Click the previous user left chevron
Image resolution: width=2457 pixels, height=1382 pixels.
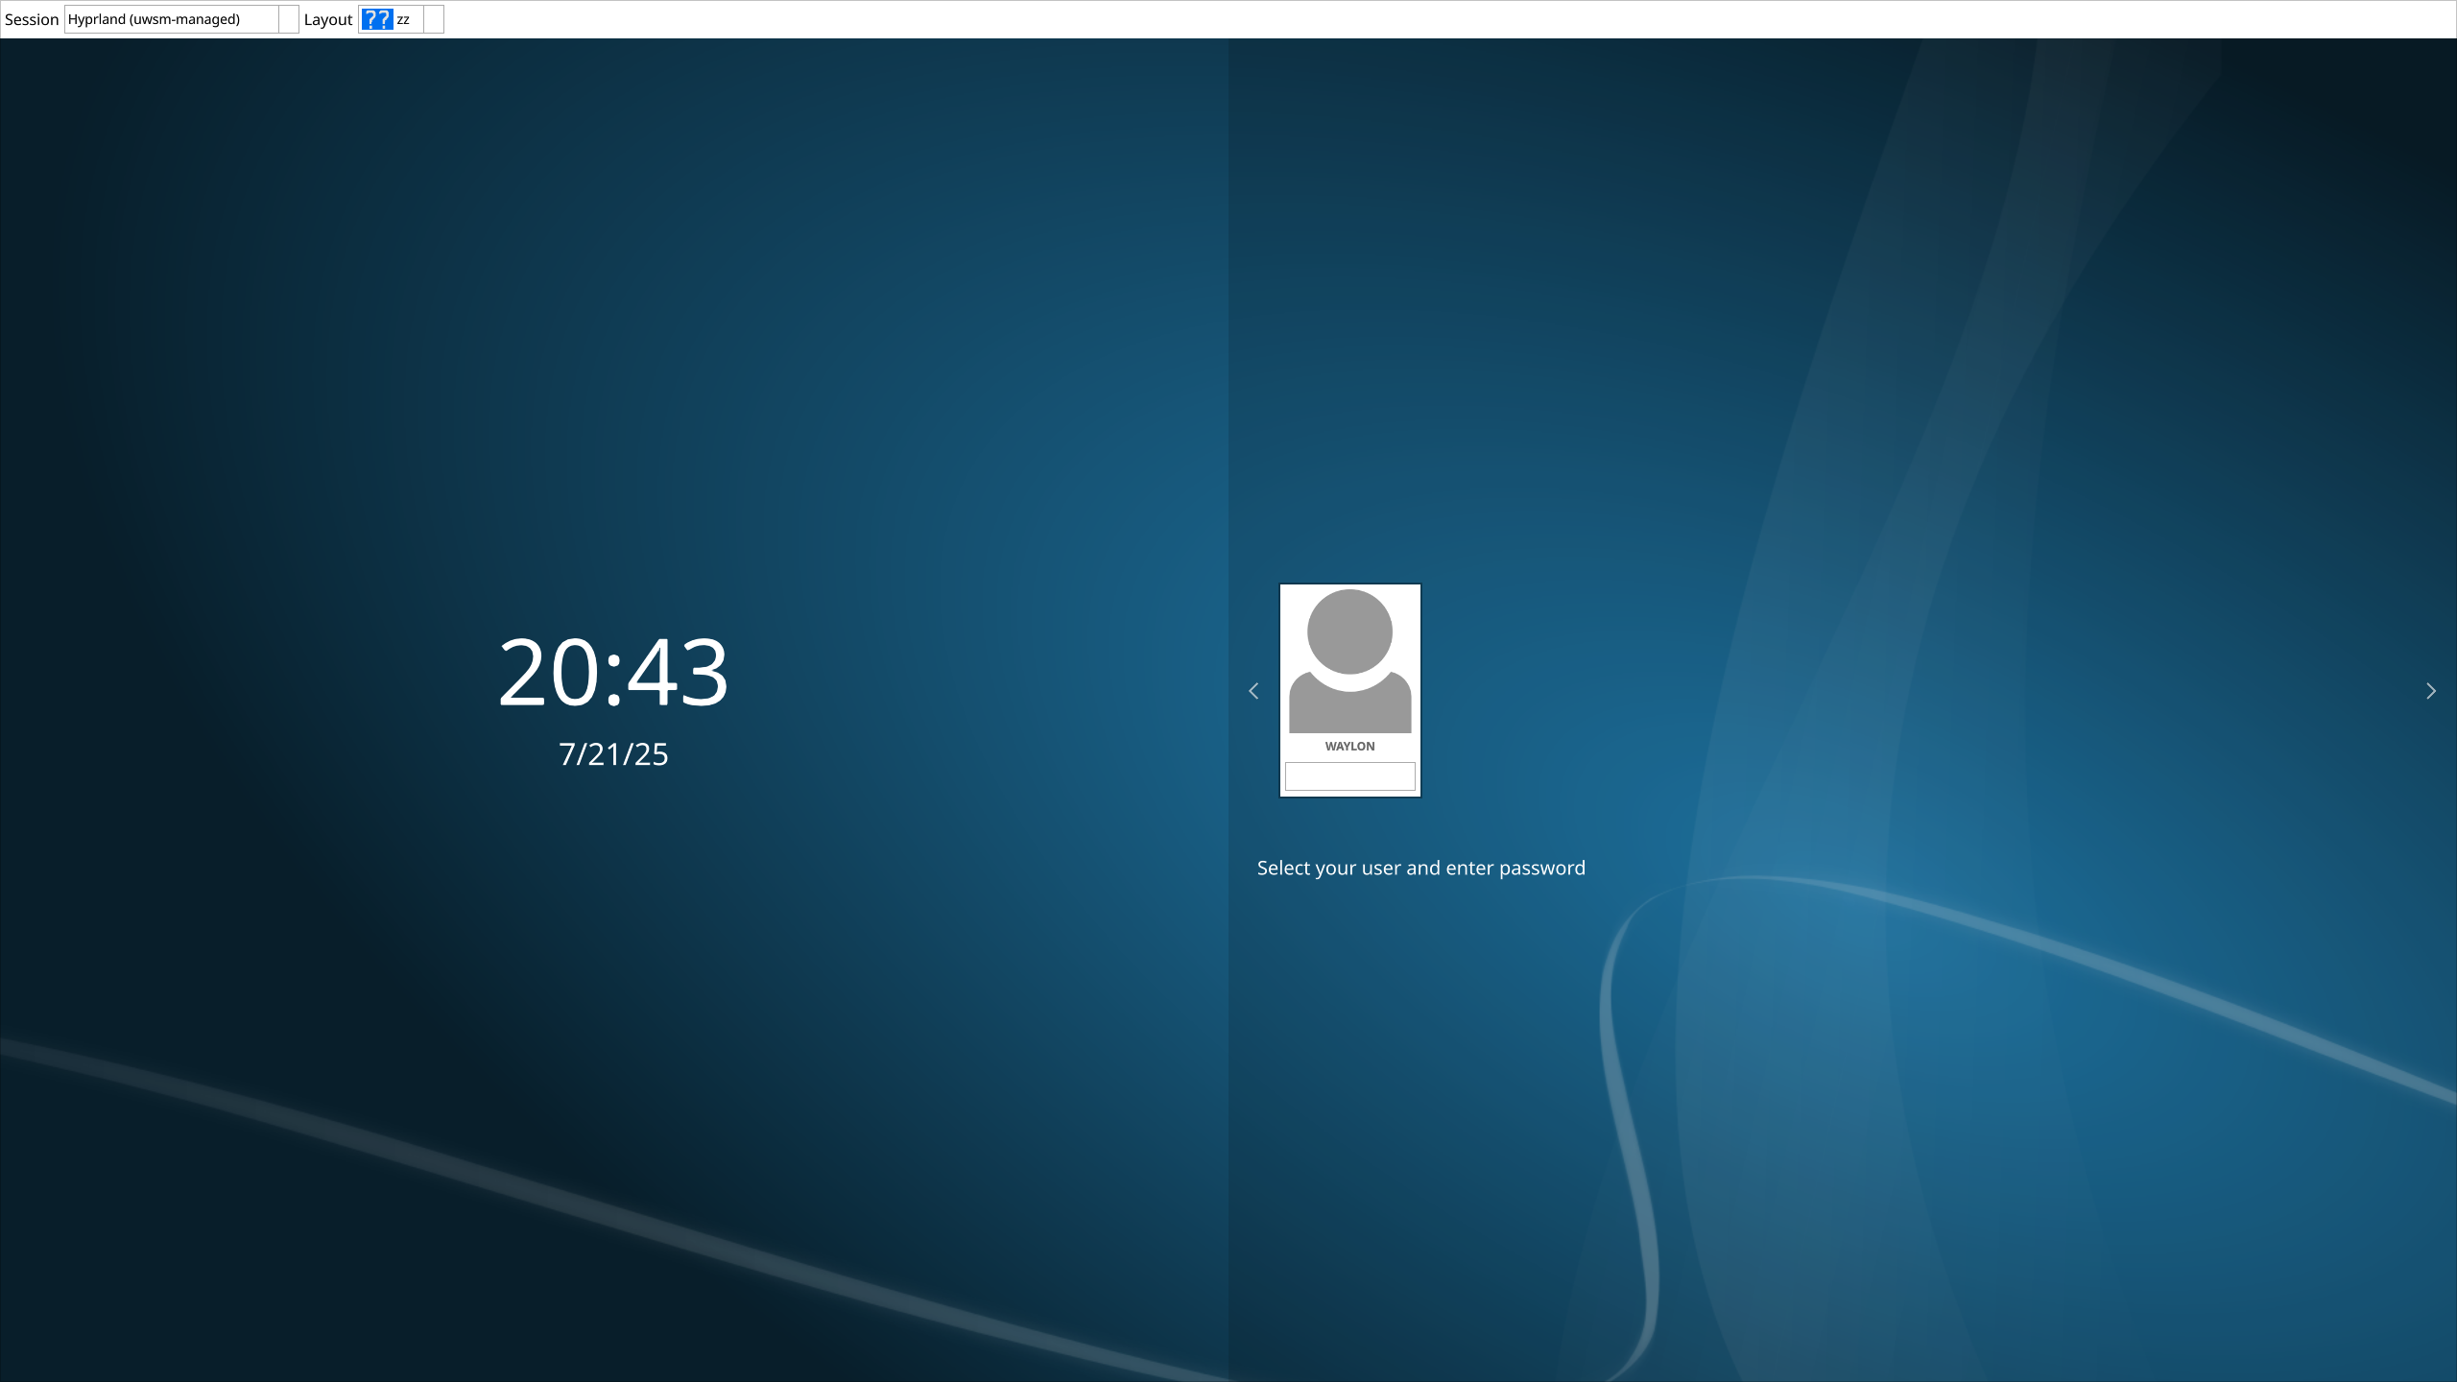[1253, 691]
